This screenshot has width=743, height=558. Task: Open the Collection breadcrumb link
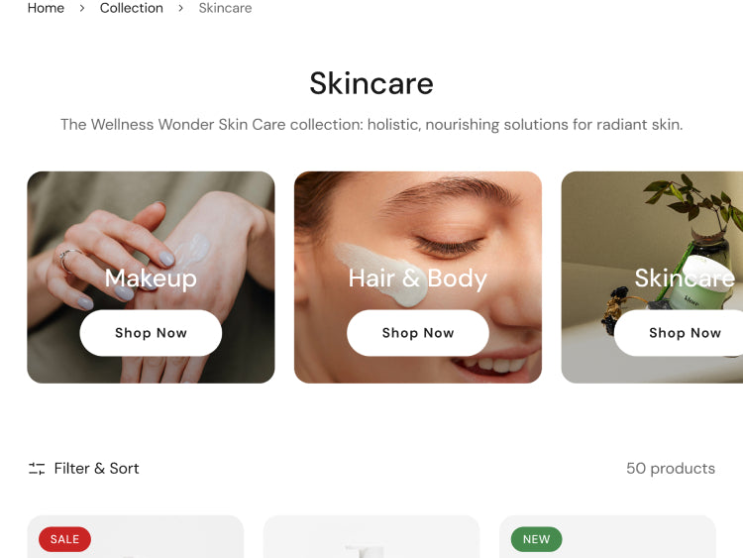pyautogui.click(x=131, y=8)
